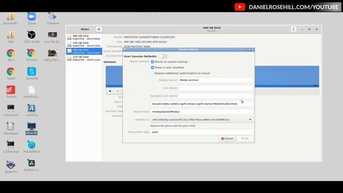
Task: Open the Chrome shortcut labeled Work
Action: click(x=11, y=55)
